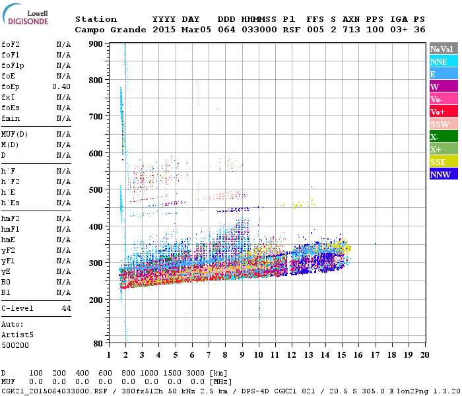Screen dimensions: 462x396
Task: Click the h`F parameter label
Action: click(8, 171)
